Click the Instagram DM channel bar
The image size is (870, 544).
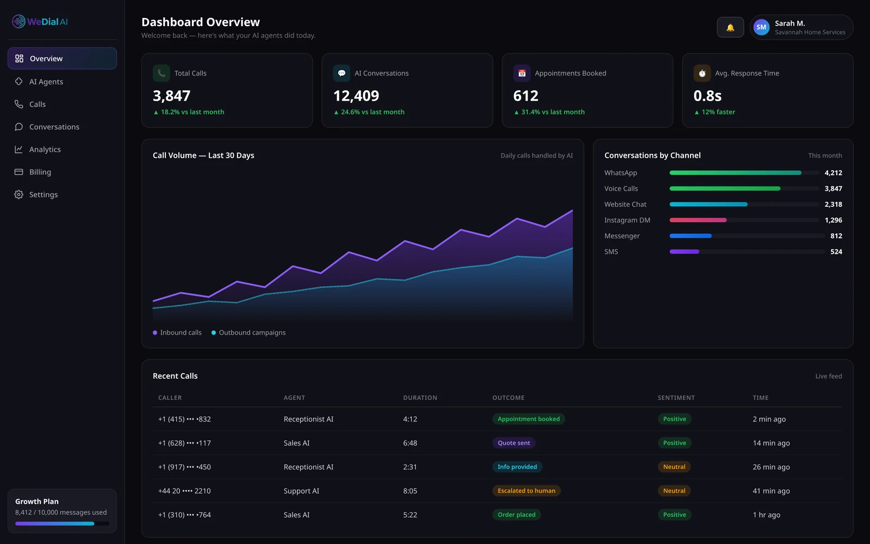[744, 220]
